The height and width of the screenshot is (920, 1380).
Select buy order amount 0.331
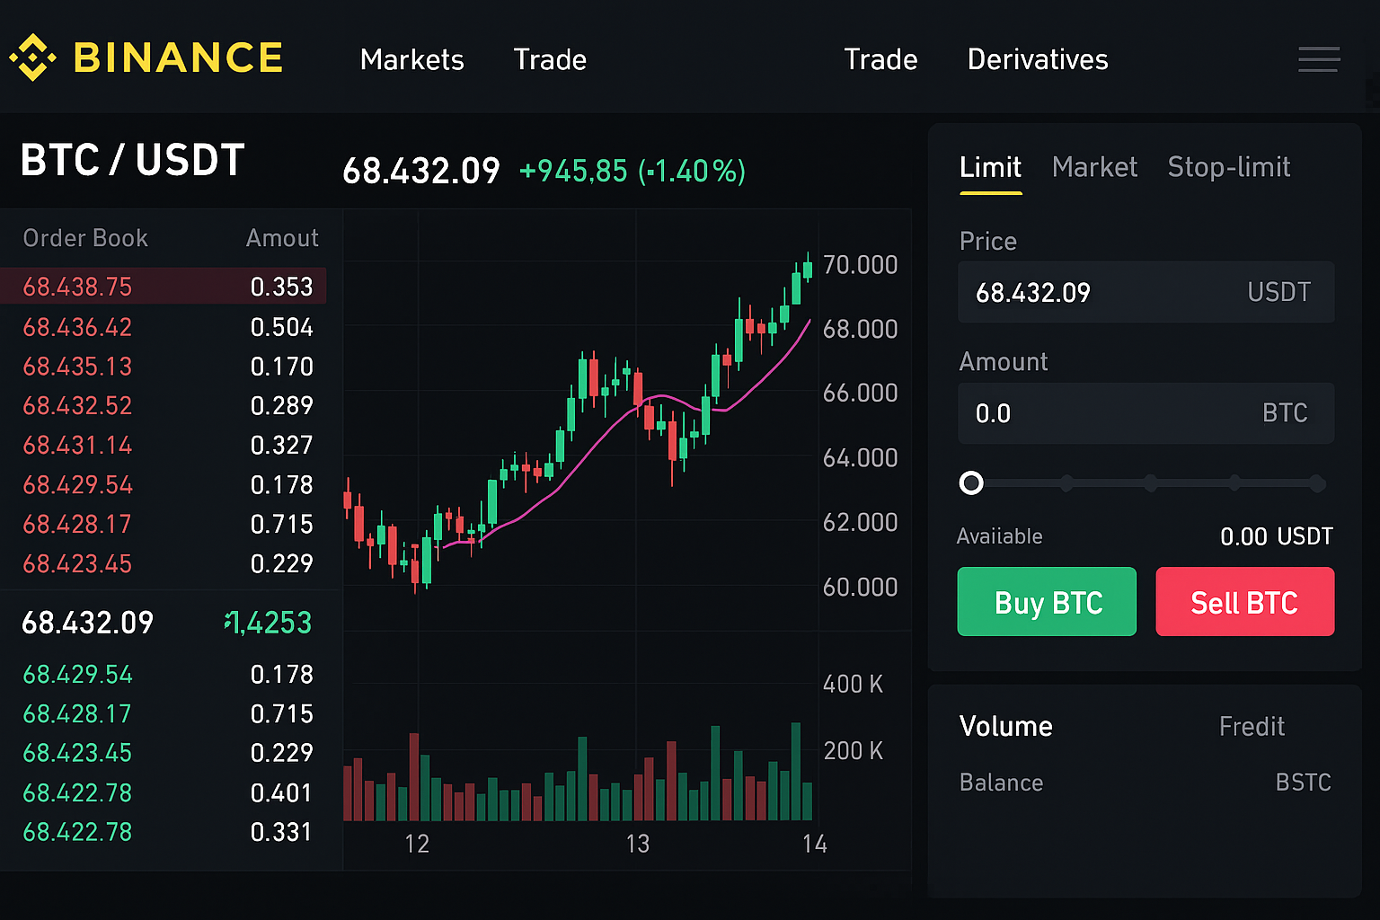point(281,833)
